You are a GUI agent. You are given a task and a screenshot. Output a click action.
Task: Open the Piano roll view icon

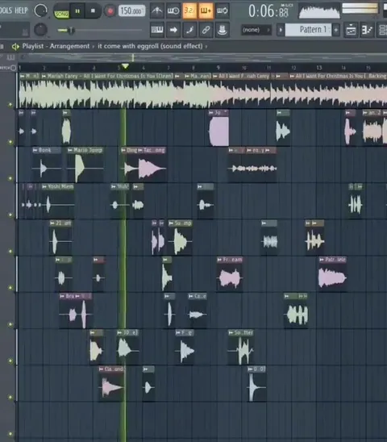click(x=367, y=30)
